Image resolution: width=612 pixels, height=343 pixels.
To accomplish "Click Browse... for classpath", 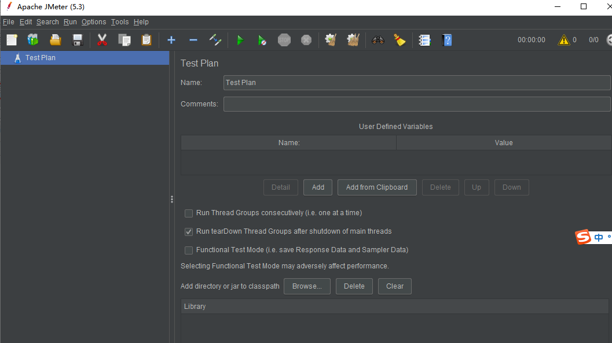I will 307,286.
